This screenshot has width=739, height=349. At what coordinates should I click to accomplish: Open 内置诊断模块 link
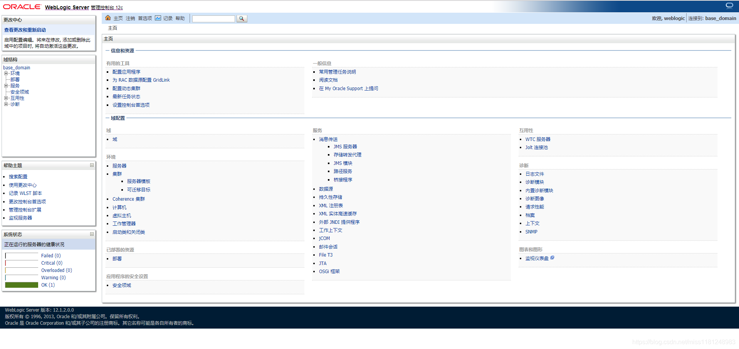coord(539,191)
